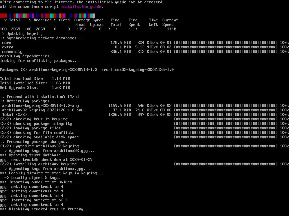Viewport: 289px width, 216px height.
Task: Click the 'community' database row name
Action: point(12,52)
